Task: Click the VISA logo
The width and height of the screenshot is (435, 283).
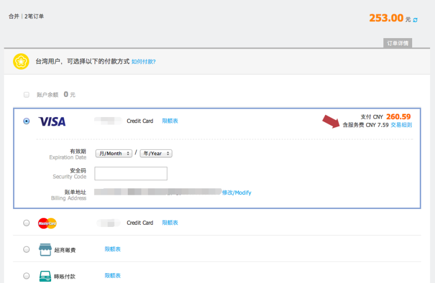Action: [52, 121]
